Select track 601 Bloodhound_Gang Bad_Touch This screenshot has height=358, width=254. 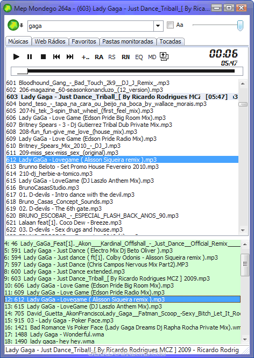pyautogui.click(x=122, y=83)
